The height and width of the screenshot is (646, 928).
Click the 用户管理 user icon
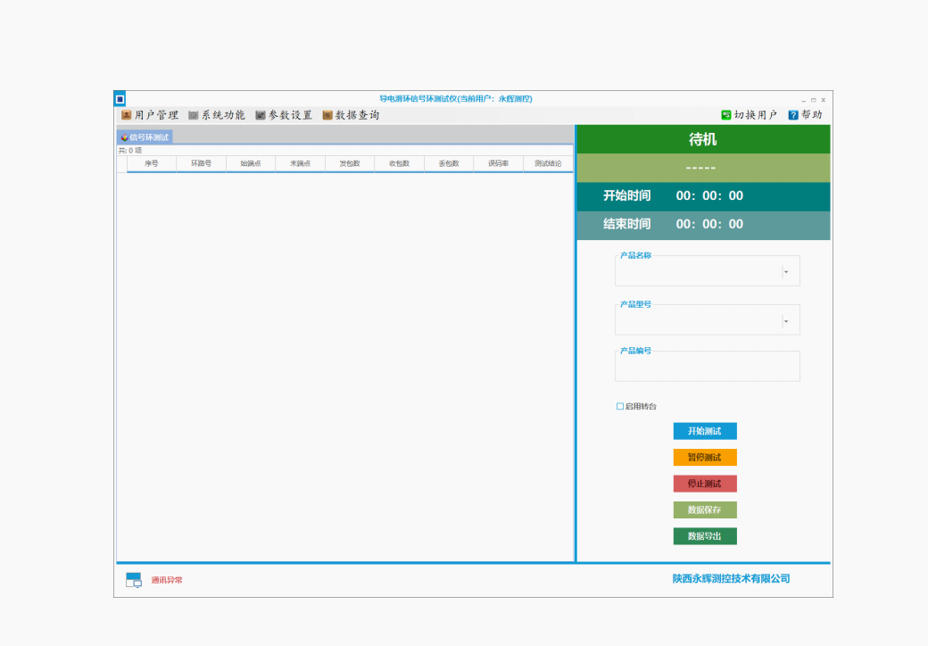pyautogui.click(x=126, y=115)
